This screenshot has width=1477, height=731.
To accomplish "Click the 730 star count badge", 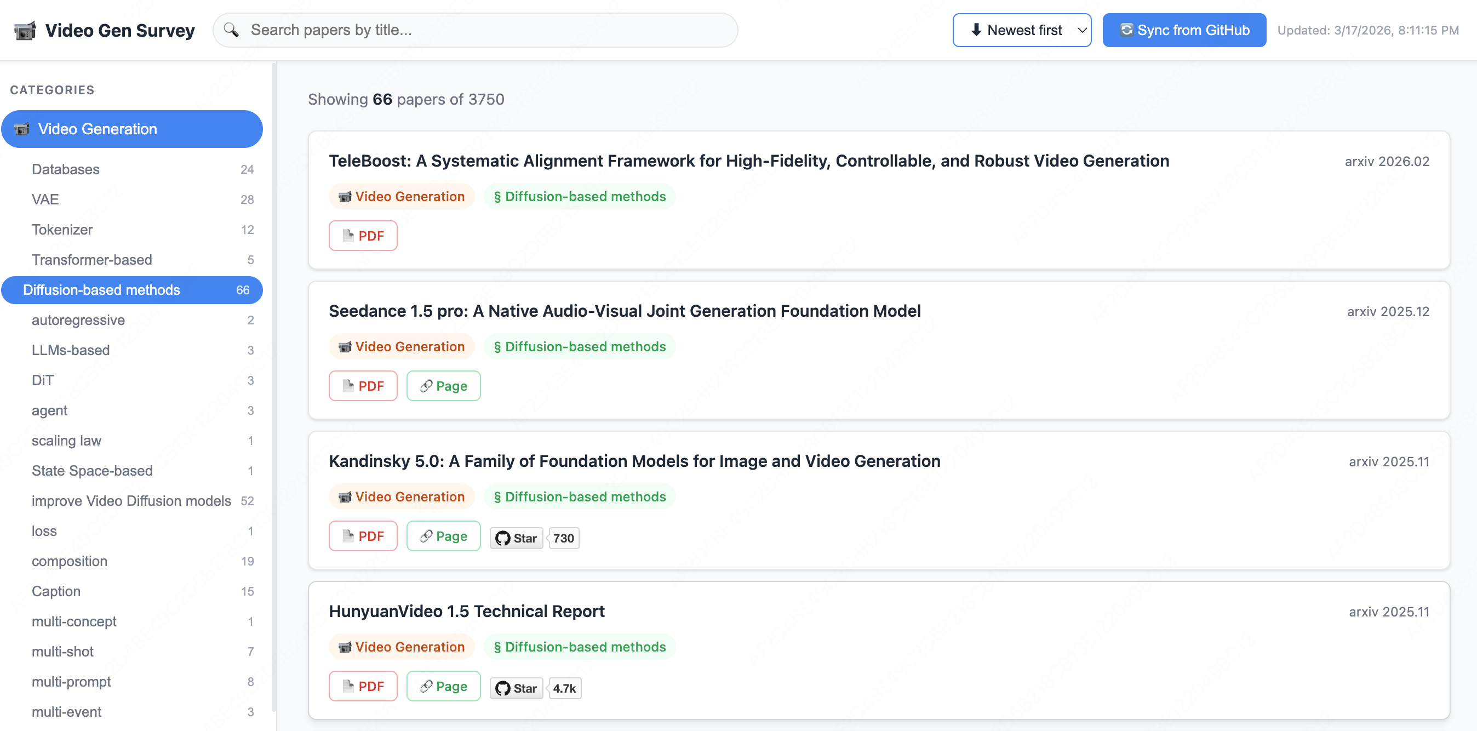I will click(564, 538).
